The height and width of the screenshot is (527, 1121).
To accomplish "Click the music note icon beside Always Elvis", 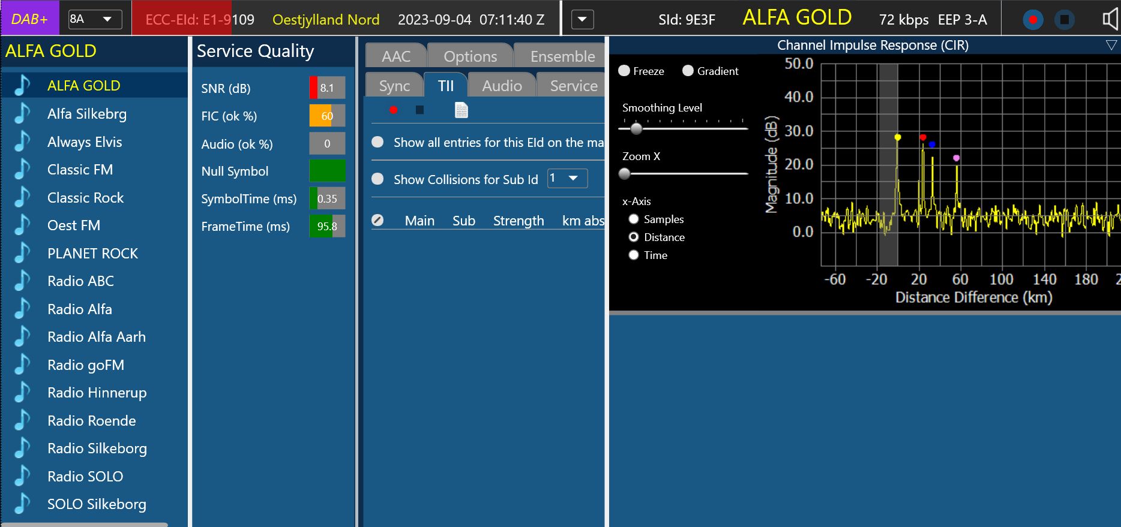I will coord(22,141).
